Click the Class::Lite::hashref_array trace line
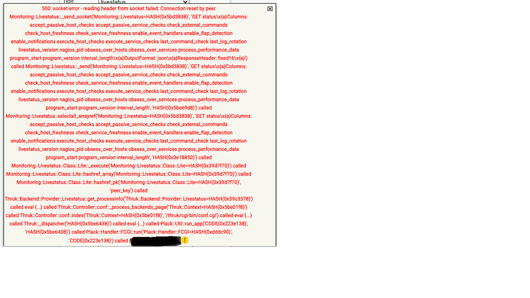The image size is (530, 298). coord(128,174)
